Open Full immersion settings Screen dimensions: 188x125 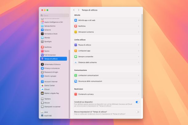point(50,55)
